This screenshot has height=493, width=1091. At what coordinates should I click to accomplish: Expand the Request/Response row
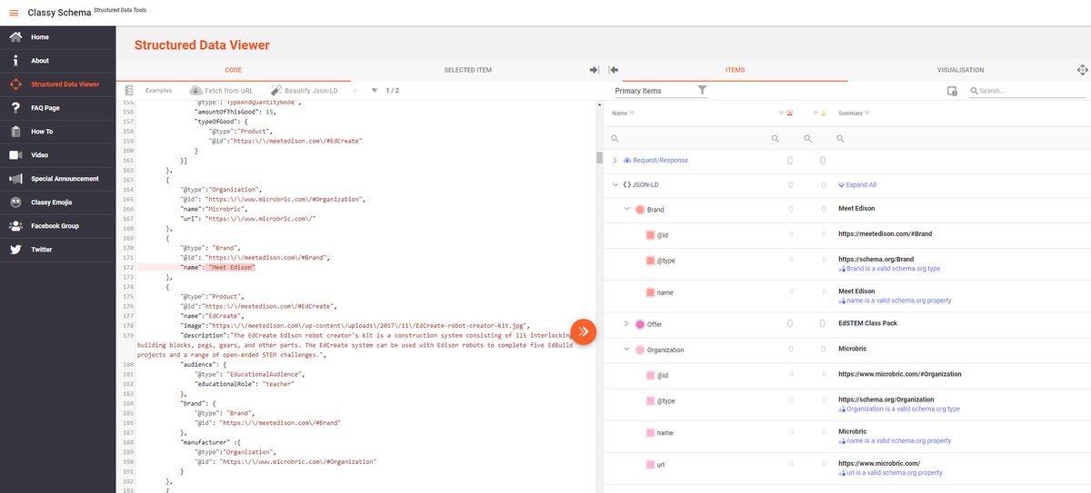coord(616,161)
